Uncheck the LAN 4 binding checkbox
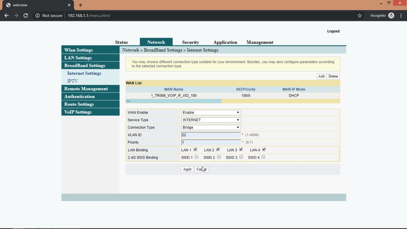Screen dimensions: 407x229 (x=264, y=150)
